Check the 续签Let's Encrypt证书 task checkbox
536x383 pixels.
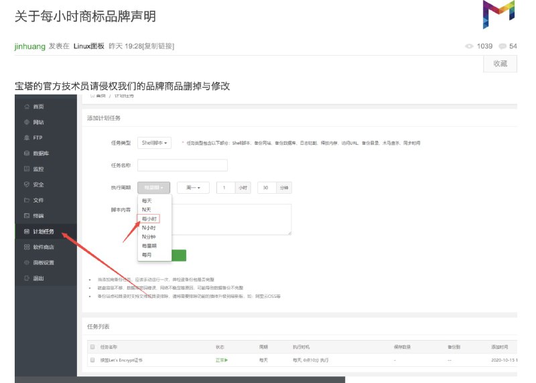point(92,360)
